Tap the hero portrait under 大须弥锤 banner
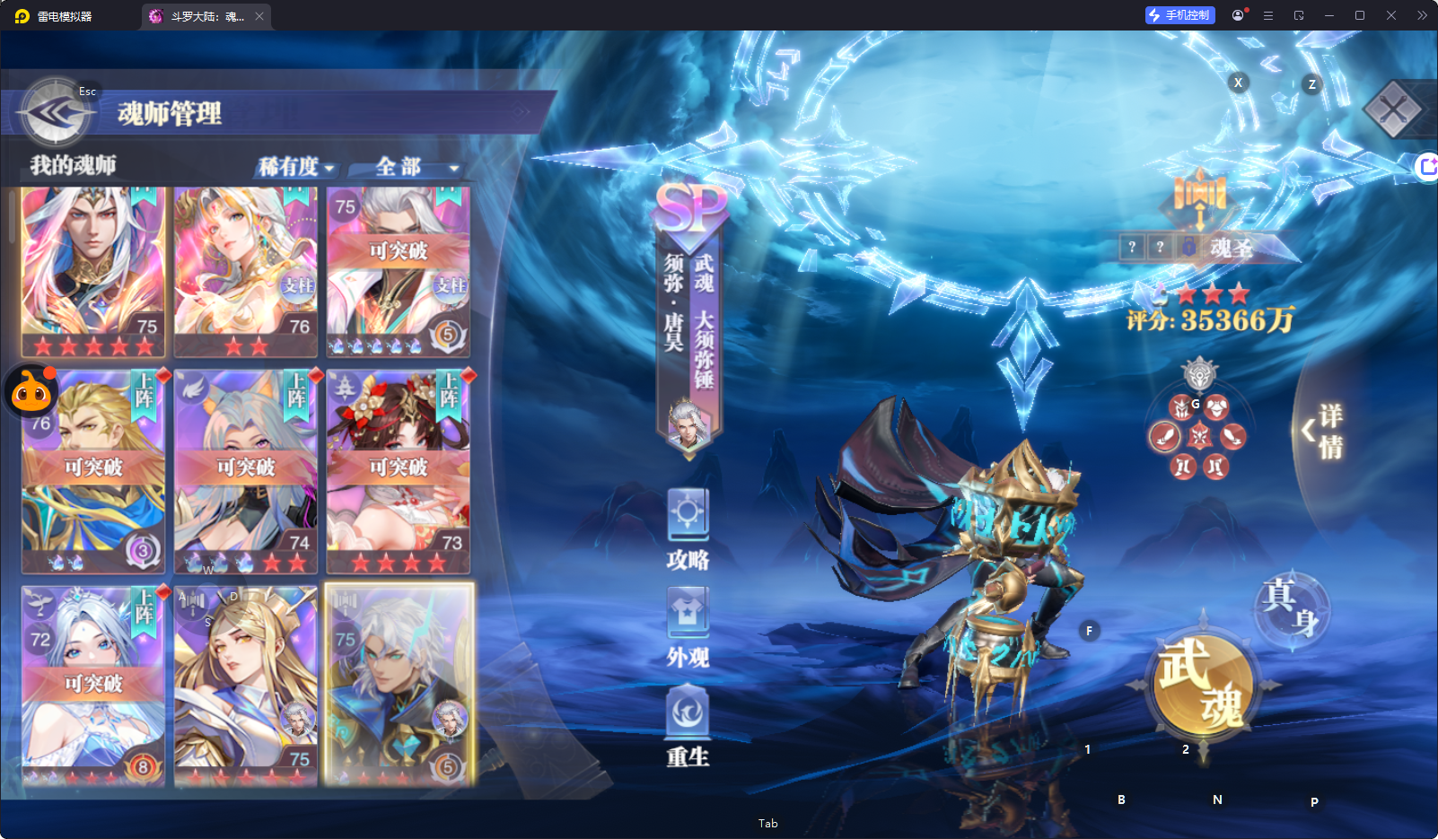 (689, 424)
